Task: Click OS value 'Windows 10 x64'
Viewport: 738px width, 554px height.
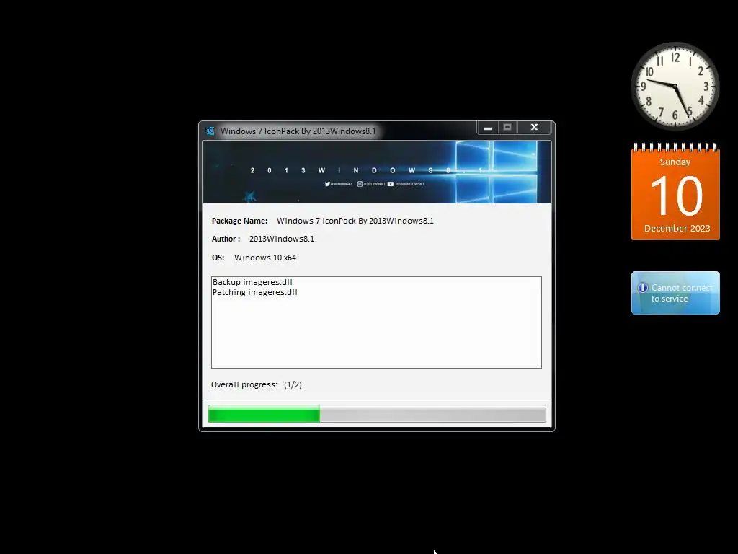Action: click(x=265, y=258)
